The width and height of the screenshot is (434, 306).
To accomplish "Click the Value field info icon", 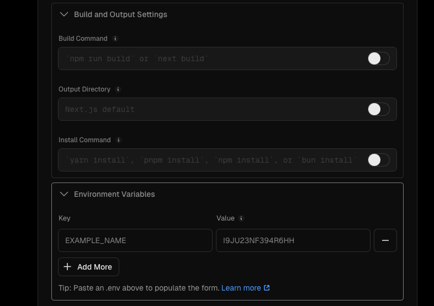I will (x=241, y=218).
